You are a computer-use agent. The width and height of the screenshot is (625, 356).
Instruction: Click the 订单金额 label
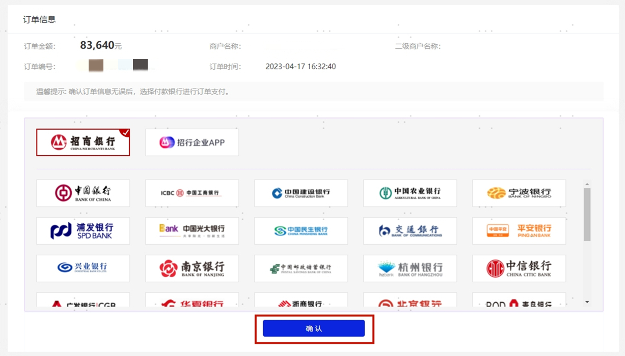(40, 46)
